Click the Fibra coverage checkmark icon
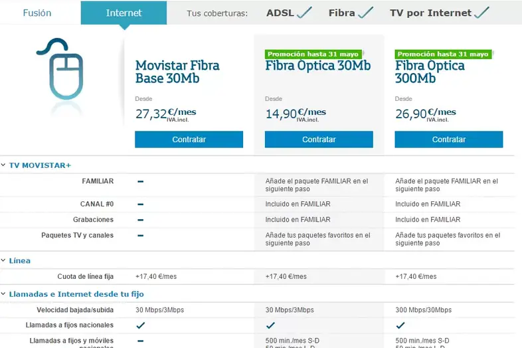 pyautogui.click(x=365, y=13)
